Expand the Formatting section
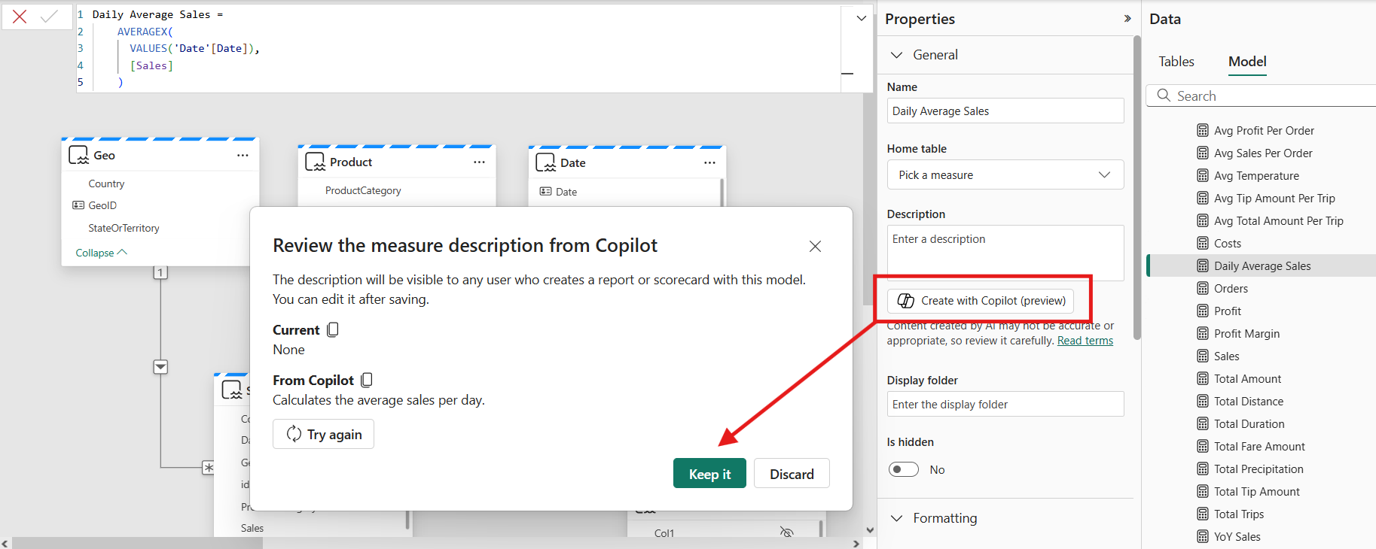The image size is (1376, 549). (x=896, y=518)
